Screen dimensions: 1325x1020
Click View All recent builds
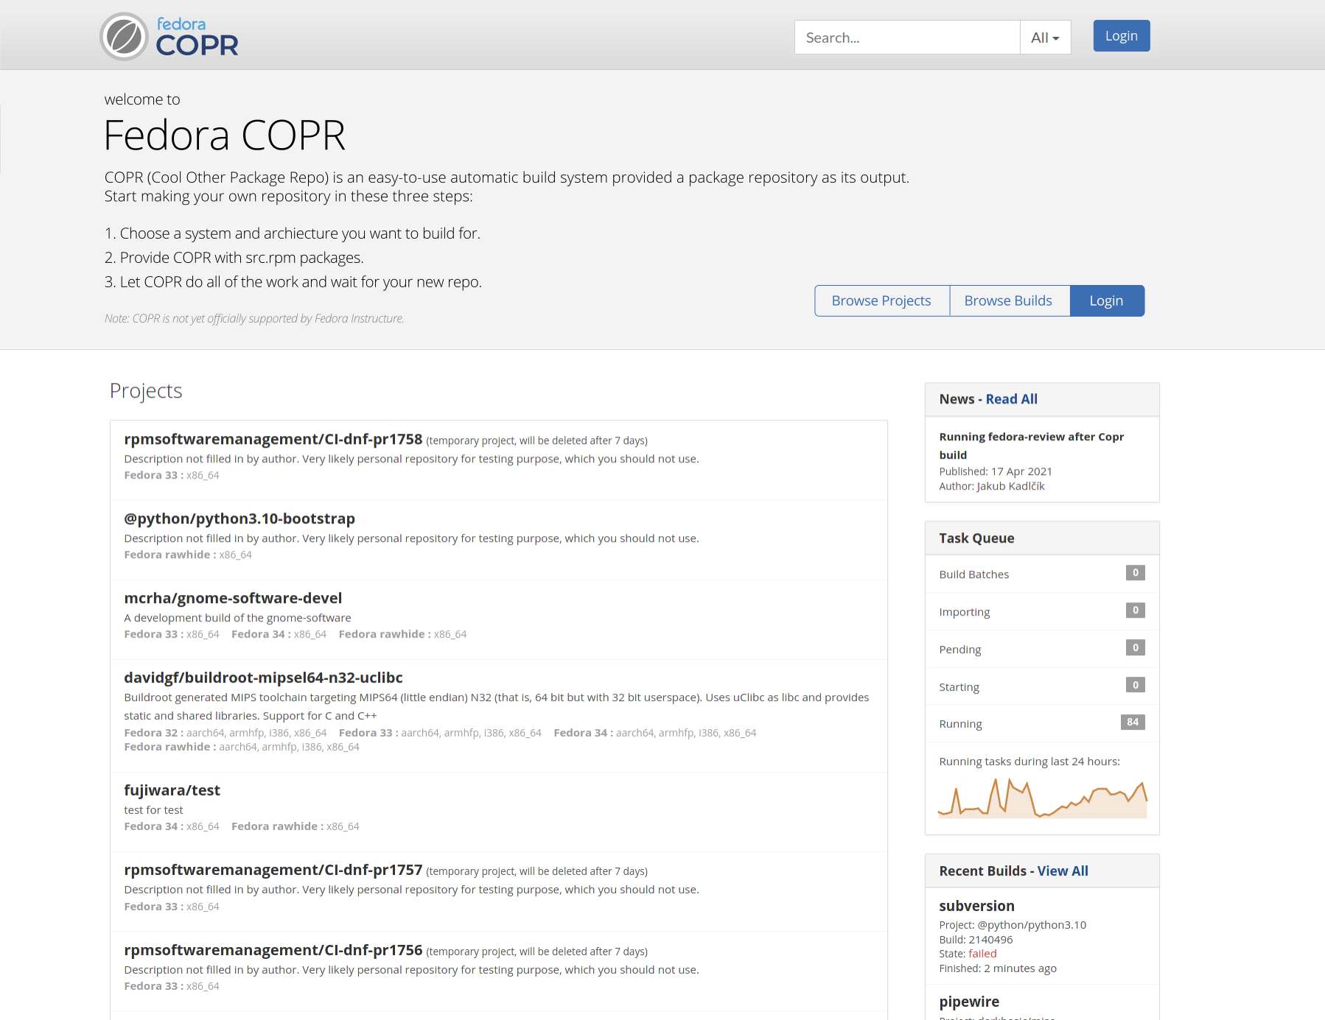click(1063, 871)
